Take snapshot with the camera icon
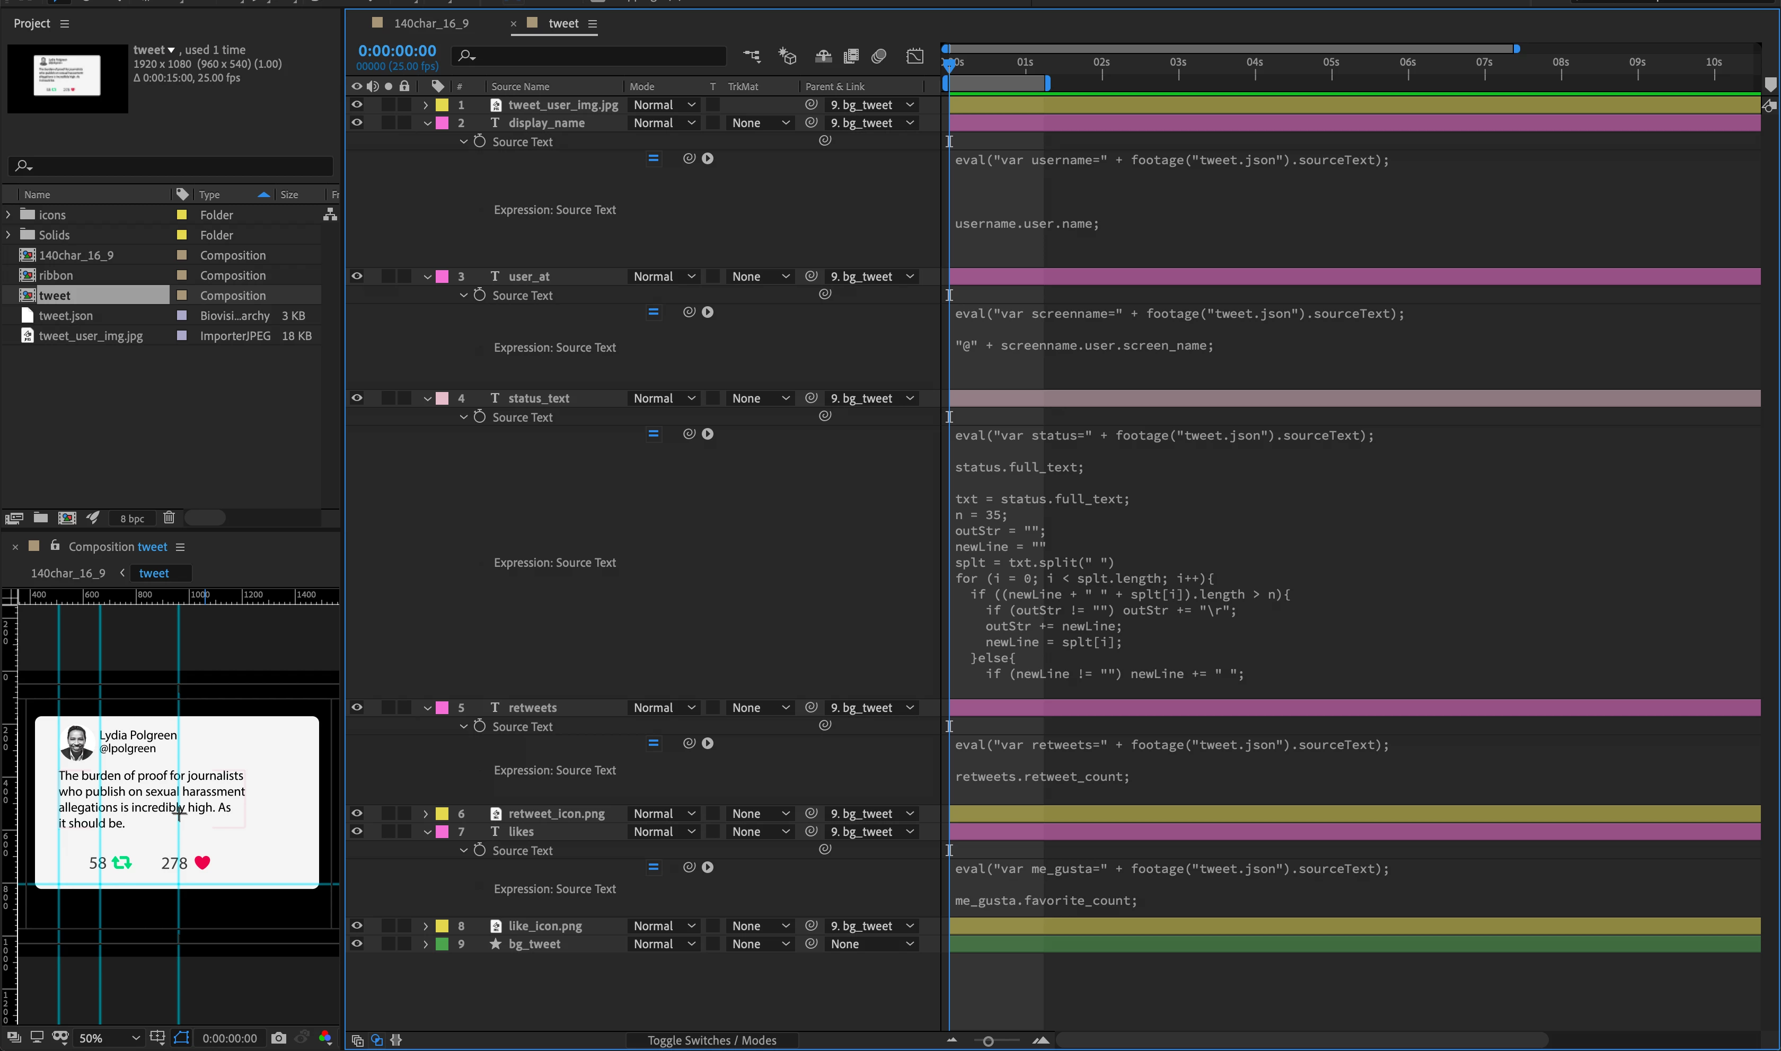Image resolution: width=1781 pixels, height=1051 pixels. click(278, 1038)
